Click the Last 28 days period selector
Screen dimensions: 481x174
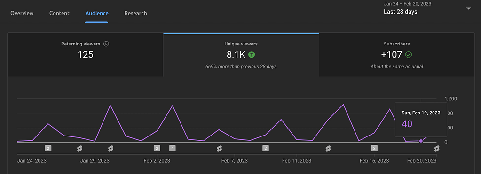[x=400, y=12]
